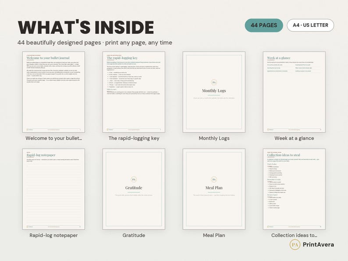Screen dimensions: 348x261
Task: Open the Rapid-log notepaper page thumbnail
Action: (53, 189)
